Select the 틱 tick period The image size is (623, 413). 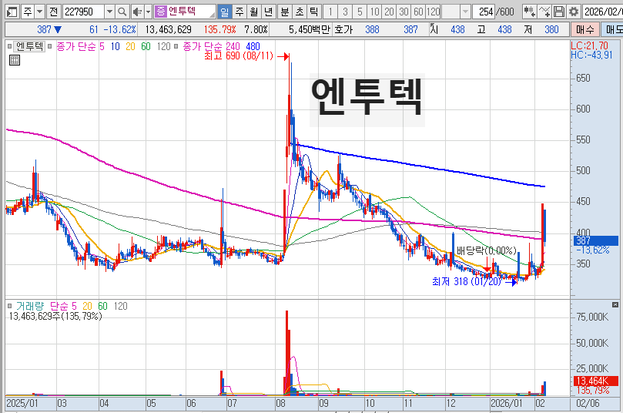point(314,12)
